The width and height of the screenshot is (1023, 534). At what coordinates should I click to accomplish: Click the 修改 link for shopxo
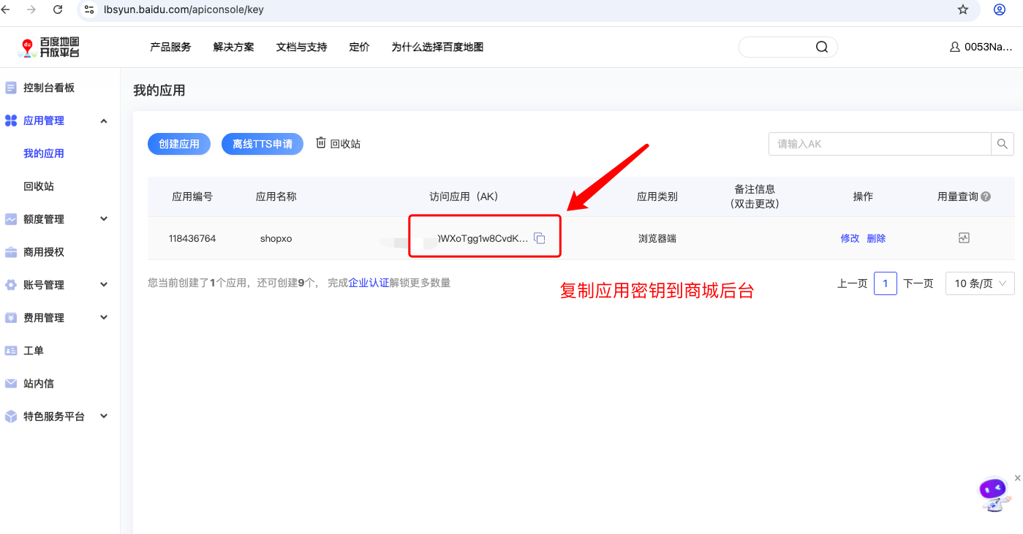pyautogui.click(x=850, y=238)
